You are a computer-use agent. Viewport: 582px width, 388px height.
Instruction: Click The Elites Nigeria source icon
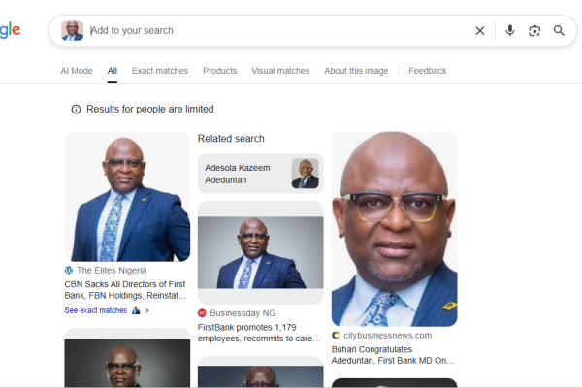(x=69, y=270)
